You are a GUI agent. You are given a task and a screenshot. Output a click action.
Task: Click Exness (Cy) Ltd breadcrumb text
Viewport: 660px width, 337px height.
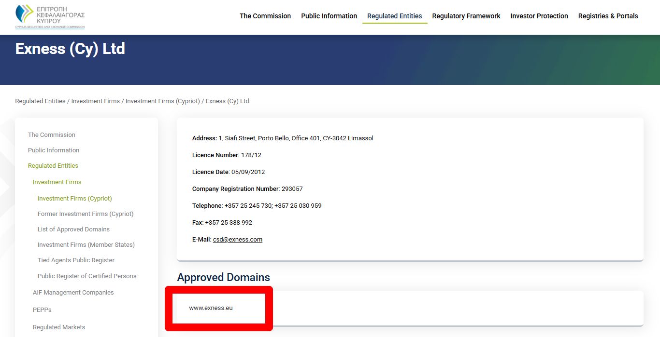pyautogui.click(x=228, y=101)
